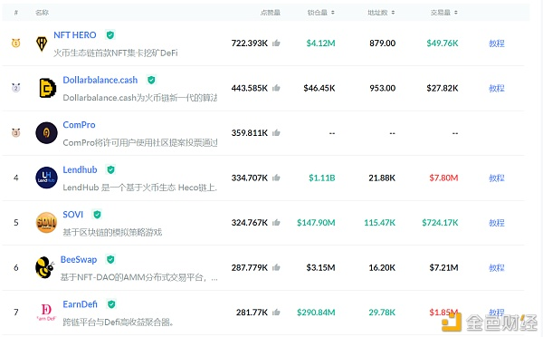The image size is (543, 337).
Task: Click the 名称 column header
Action: tap(42, 13)
